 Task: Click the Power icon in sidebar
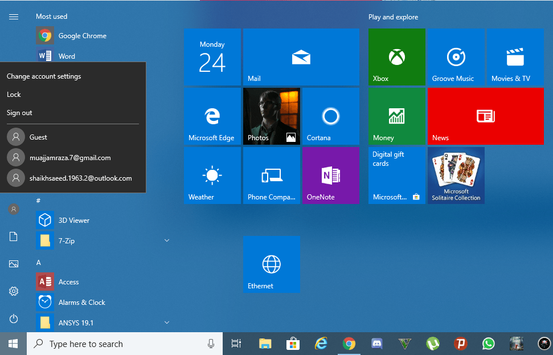(x=14, y=319)
